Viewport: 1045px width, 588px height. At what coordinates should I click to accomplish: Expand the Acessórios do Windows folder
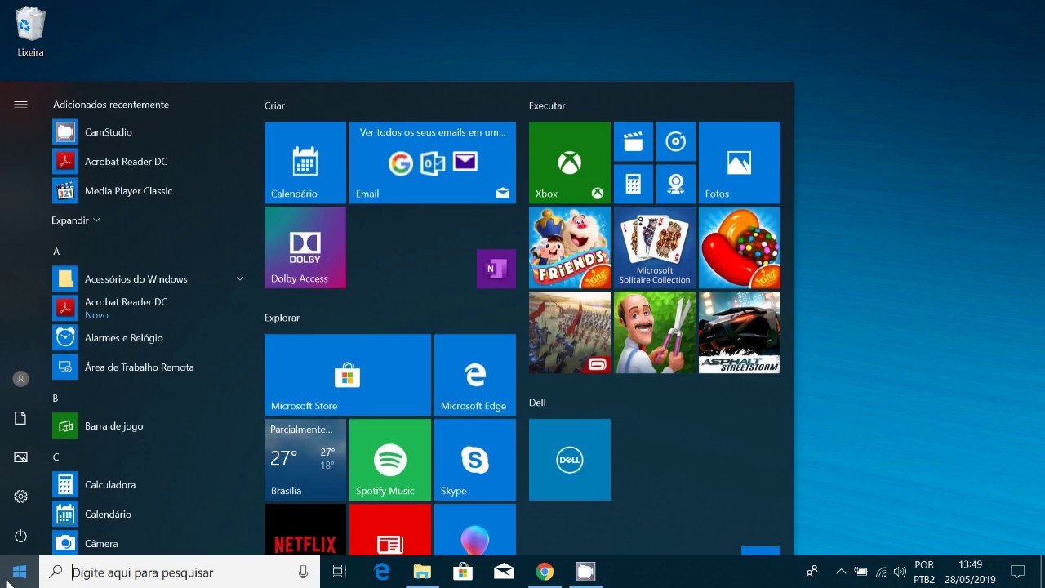click(149, 279)
